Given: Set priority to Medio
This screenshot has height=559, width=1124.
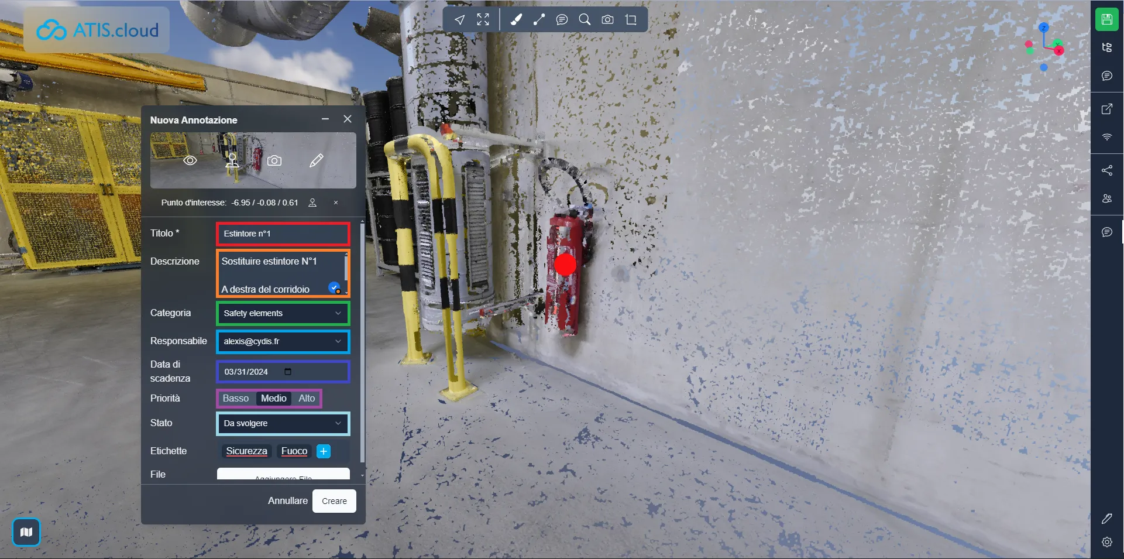Looking at the screenshot, I should coord(274,398).
